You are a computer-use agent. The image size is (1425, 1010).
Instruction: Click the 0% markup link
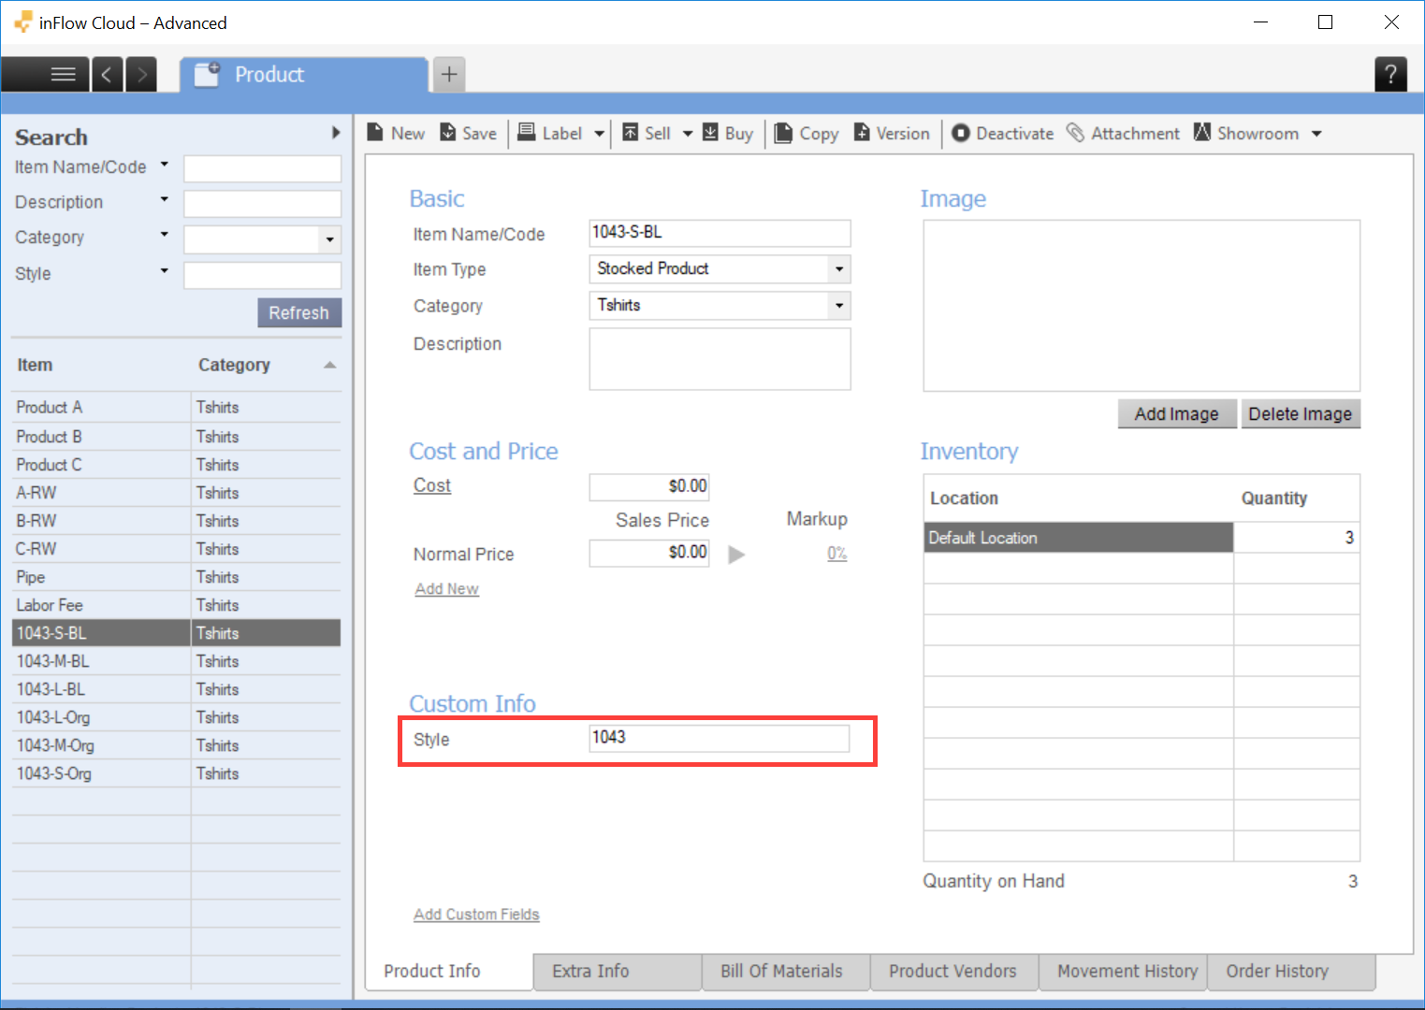[x=836, y=554]
